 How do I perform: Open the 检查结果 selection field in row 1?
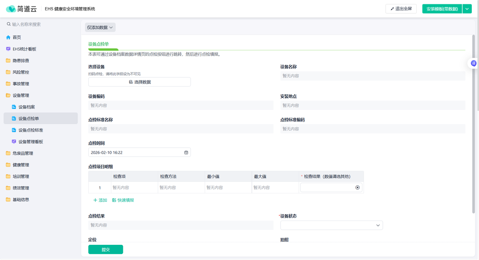pyautogui.click(x=331, y=187)
